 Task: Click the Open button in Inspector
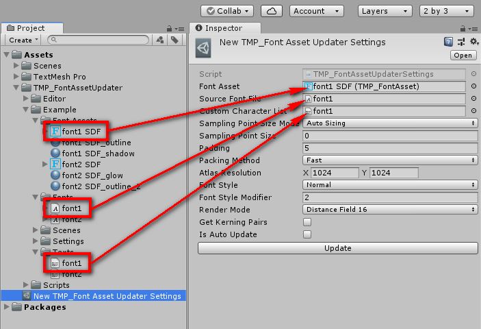(x=463, y=56)
